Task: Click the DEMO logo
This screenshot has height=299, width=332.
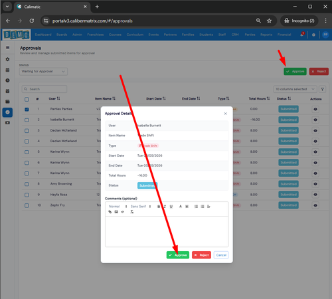Action: [x=17, y=35]
